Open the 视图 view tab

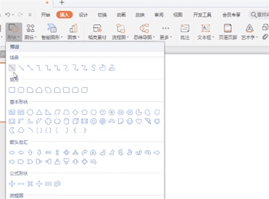(x=178, y=15)
